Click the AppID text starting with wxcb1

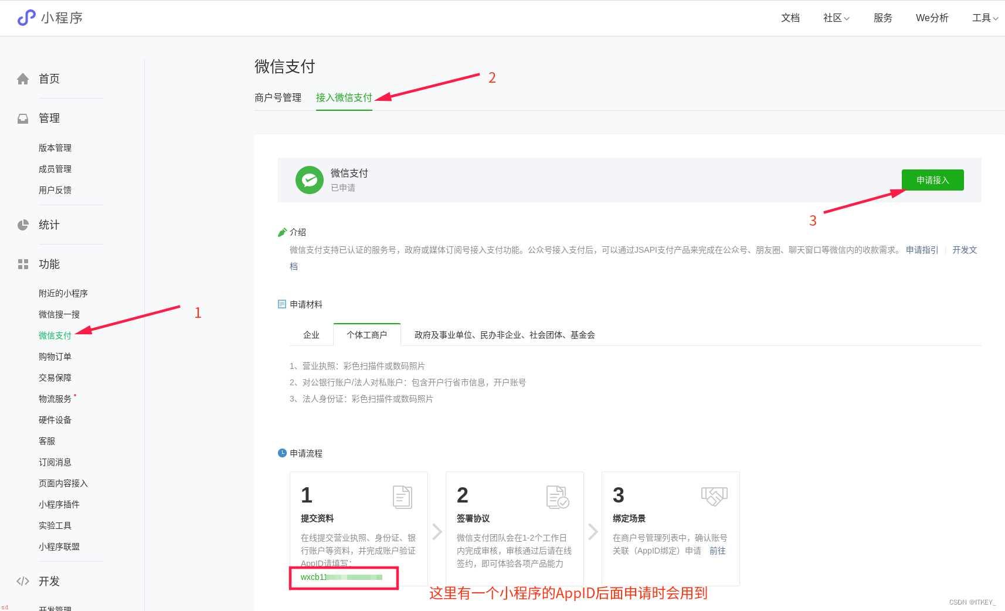341,577
